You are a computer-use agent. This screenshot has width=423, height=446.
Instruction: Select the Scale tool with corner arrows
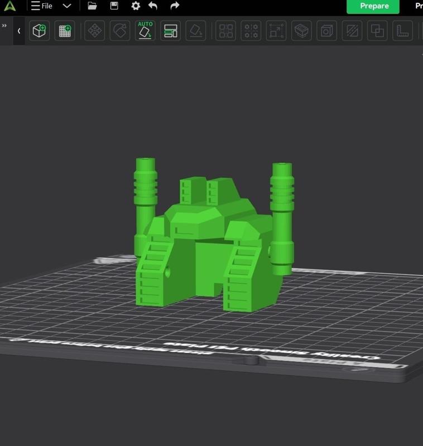276,31
